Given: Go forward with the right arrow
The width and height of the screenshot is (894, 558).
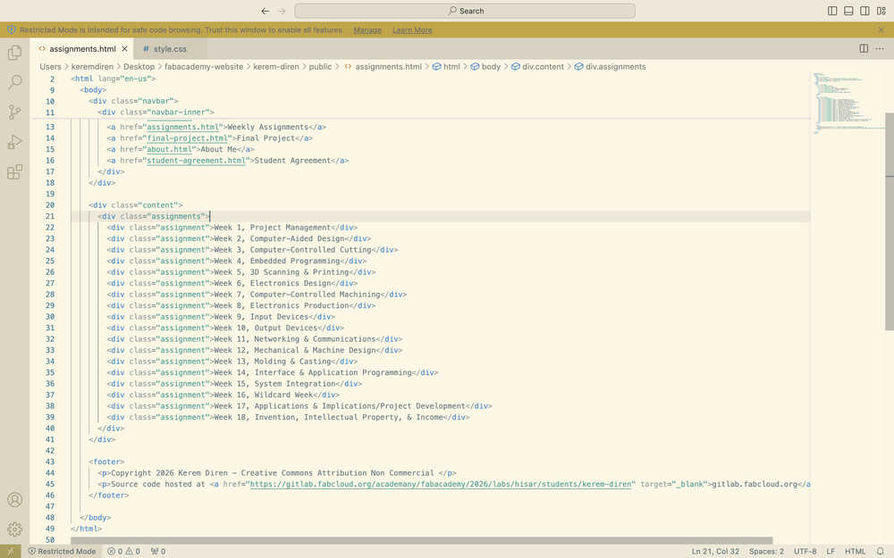Looking at the screenshot, I should click(x=282, y=11).
